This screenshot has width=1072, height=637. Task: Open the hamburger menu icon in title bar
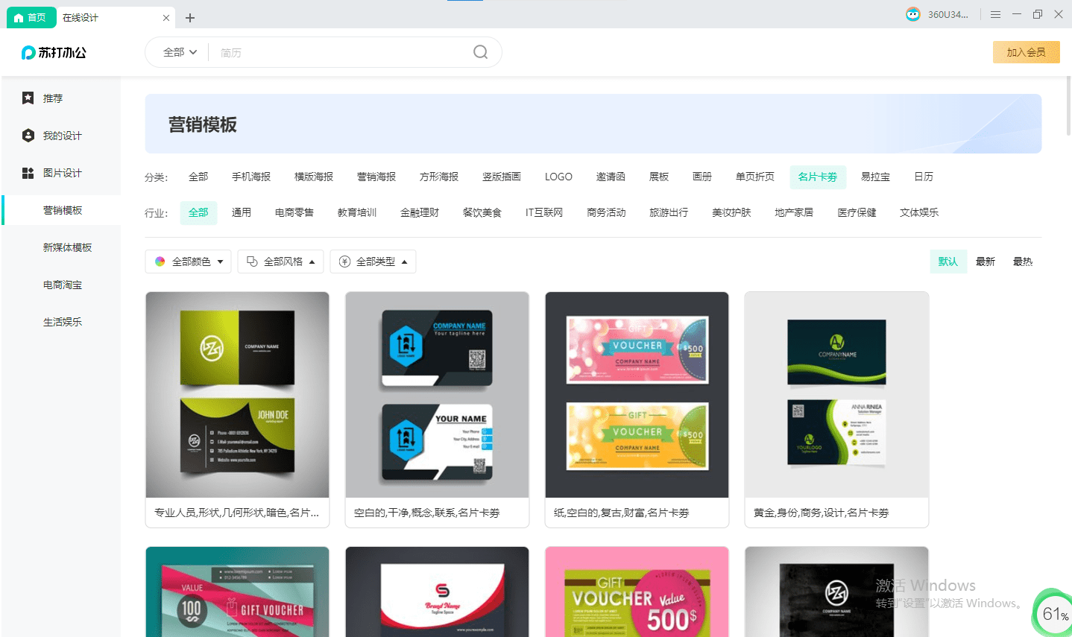click(x=995, y=14)
